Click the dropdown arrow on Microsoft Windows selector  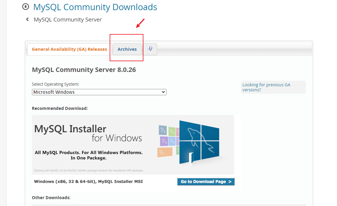tap(163, 92)
